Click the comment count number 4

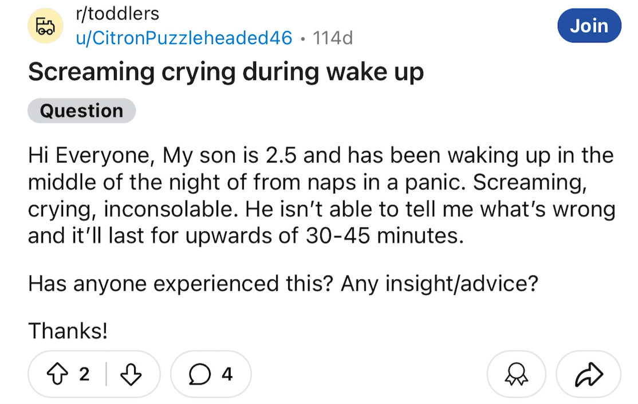[227, 374]
